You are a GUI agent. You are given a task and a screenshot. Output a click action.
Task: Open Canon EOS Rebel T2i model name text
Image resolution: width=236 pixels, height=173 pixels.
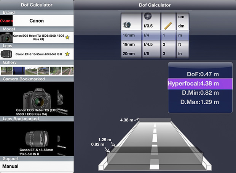39,37
